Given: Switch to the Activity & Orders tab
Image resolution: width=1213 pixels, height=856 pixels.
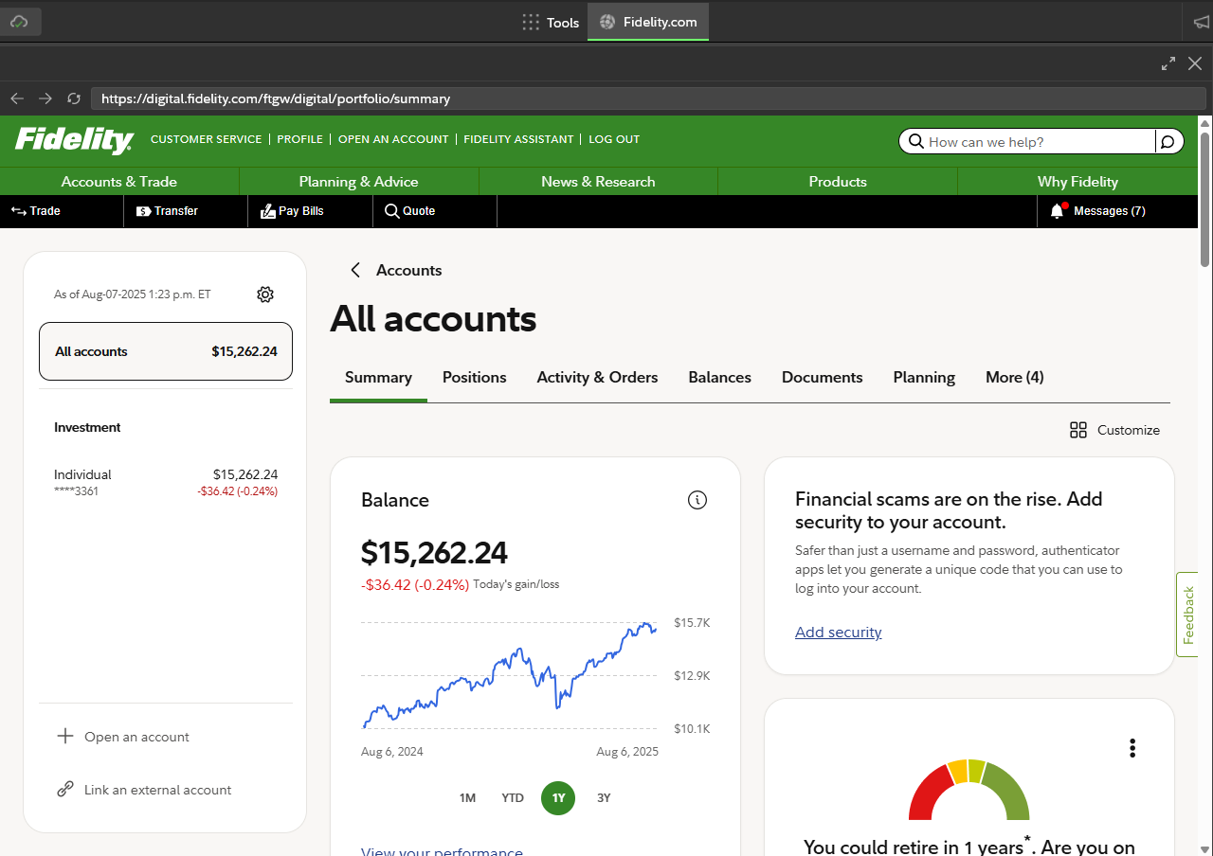Looking at the screenshot, I should tap(597, 377).
